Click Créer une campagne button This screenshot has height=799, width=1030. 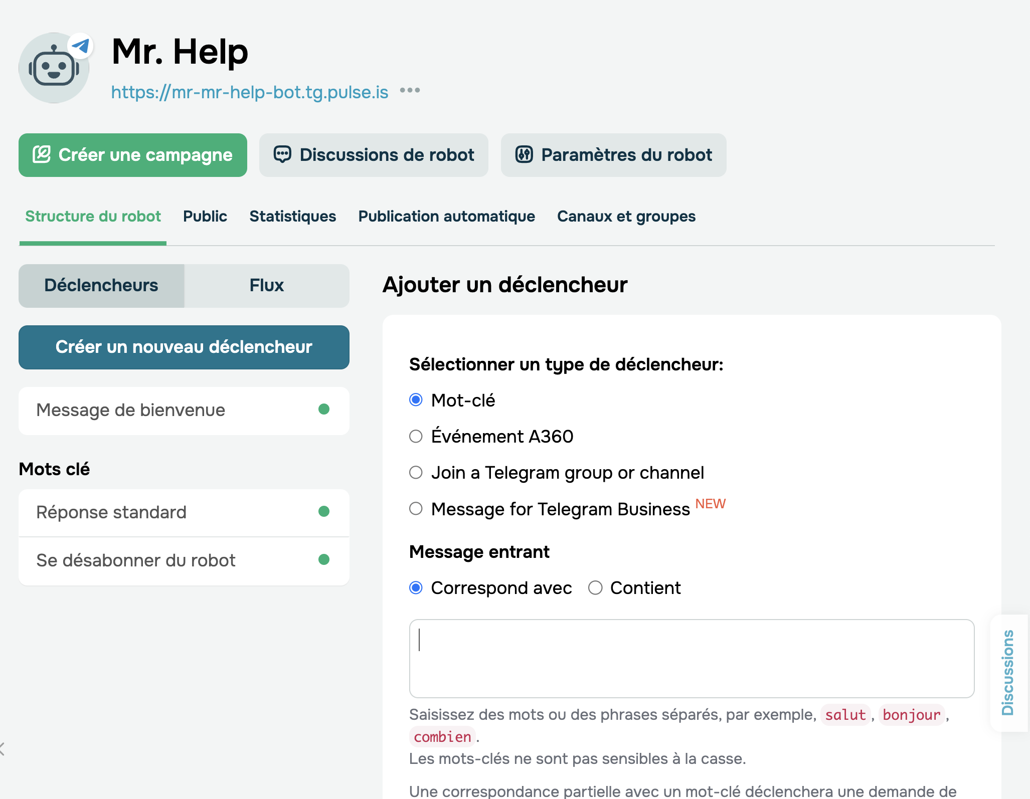click(x=133, y=155)
